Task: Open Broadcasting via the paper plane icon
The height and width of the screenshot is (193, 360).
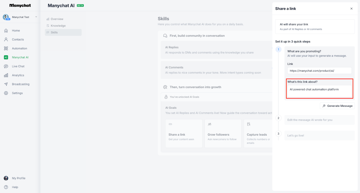Action: point(6,84)
